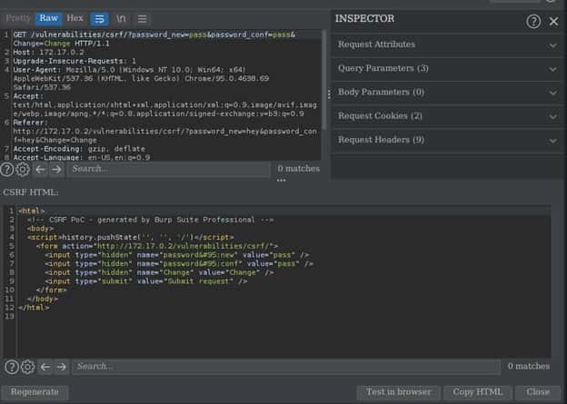Click the GET request first line
Screen dimensions: 567x404
pos(154,35)
